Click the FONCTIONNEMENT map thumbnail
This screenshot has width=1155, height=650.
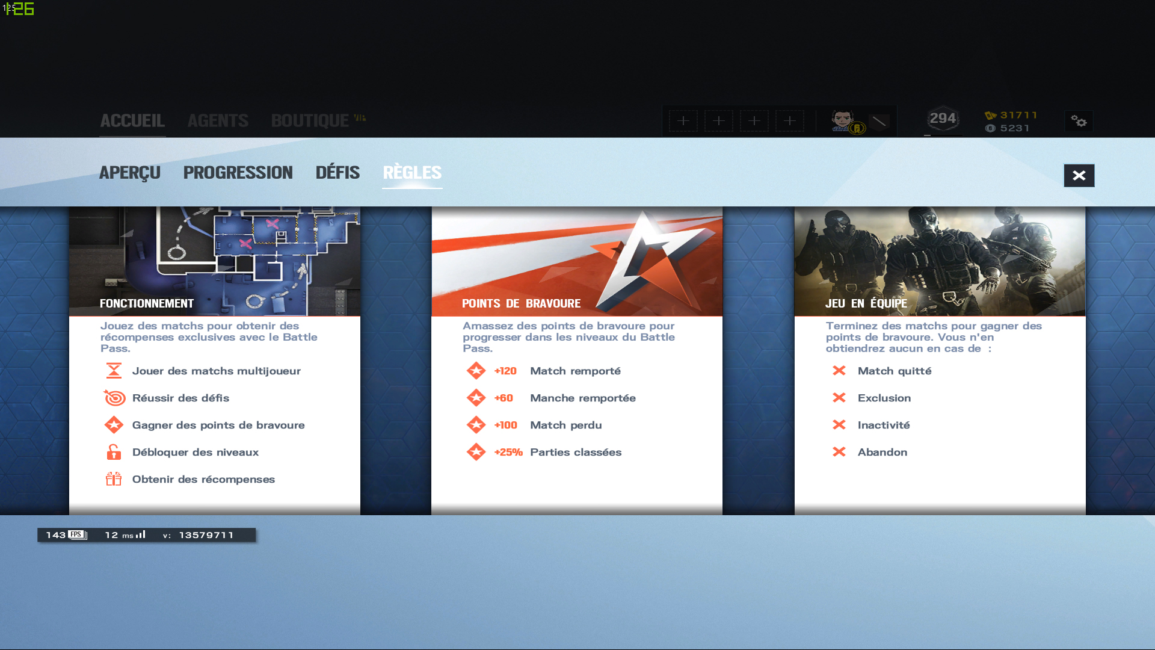(215, 261)
